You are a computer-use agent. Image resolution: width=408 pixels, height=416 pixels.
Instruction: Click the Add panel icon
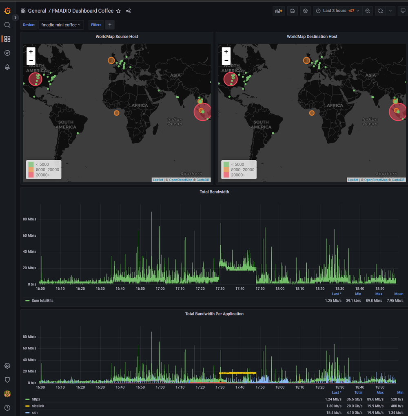279,11
